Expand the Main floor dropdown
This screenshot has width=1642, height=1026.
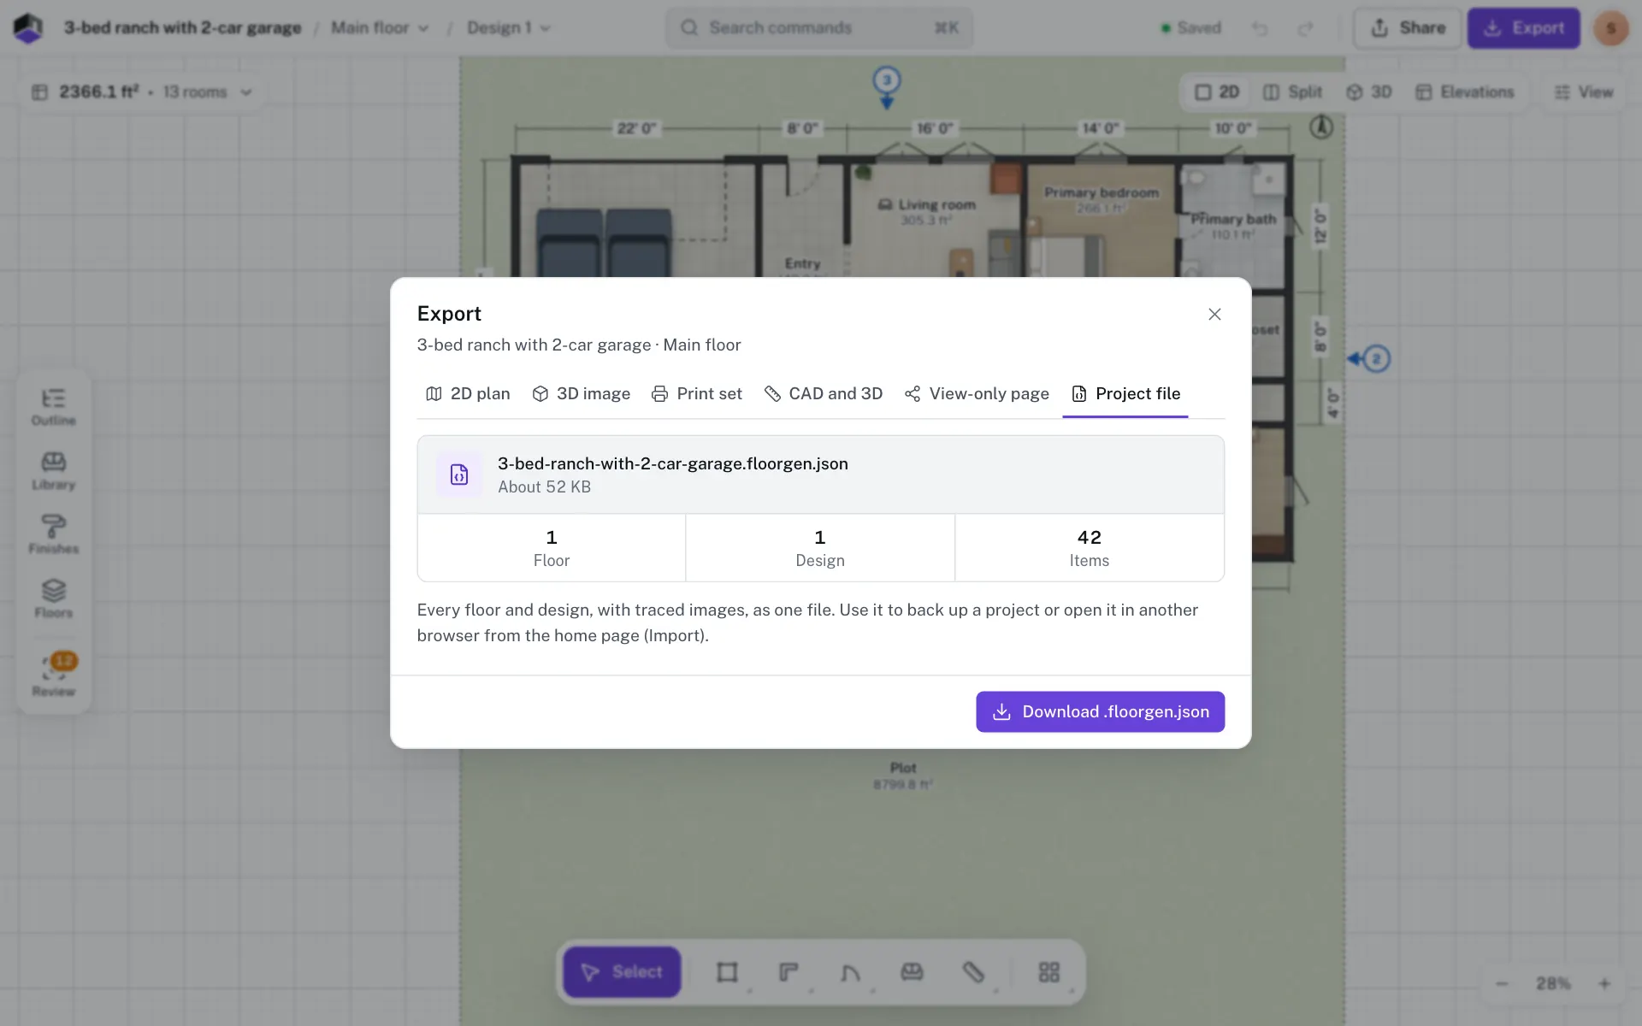coord(380,28)
